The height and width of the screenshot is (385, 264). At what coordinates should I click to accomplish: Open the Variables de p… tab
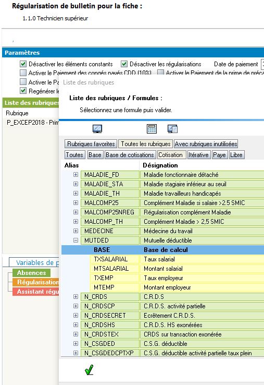point(34,262)
